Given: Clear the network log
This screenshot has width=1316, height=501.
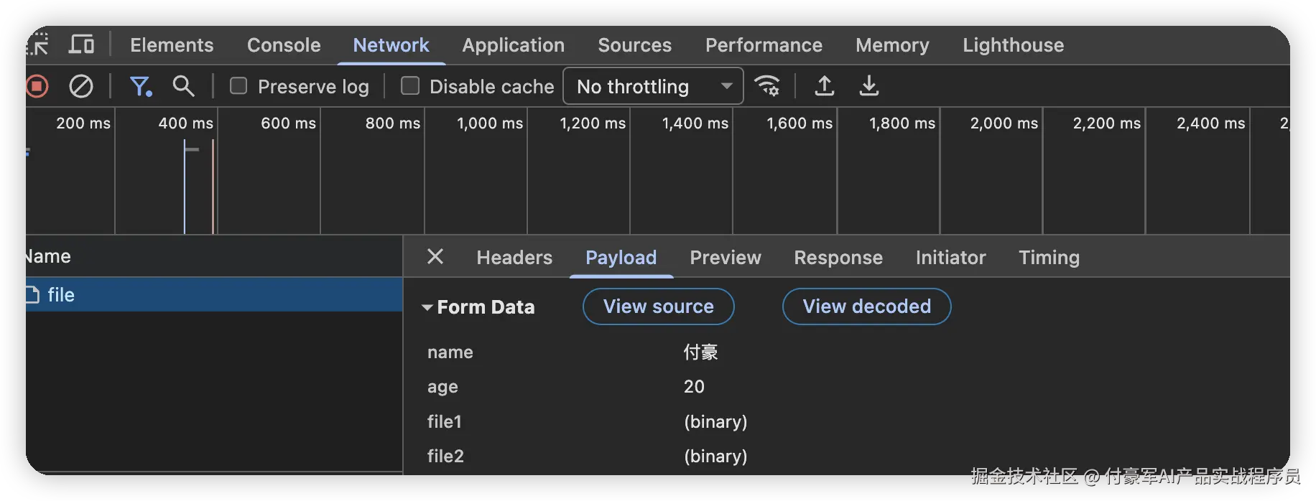Looking at the screenshot, I should coord(81,87).
